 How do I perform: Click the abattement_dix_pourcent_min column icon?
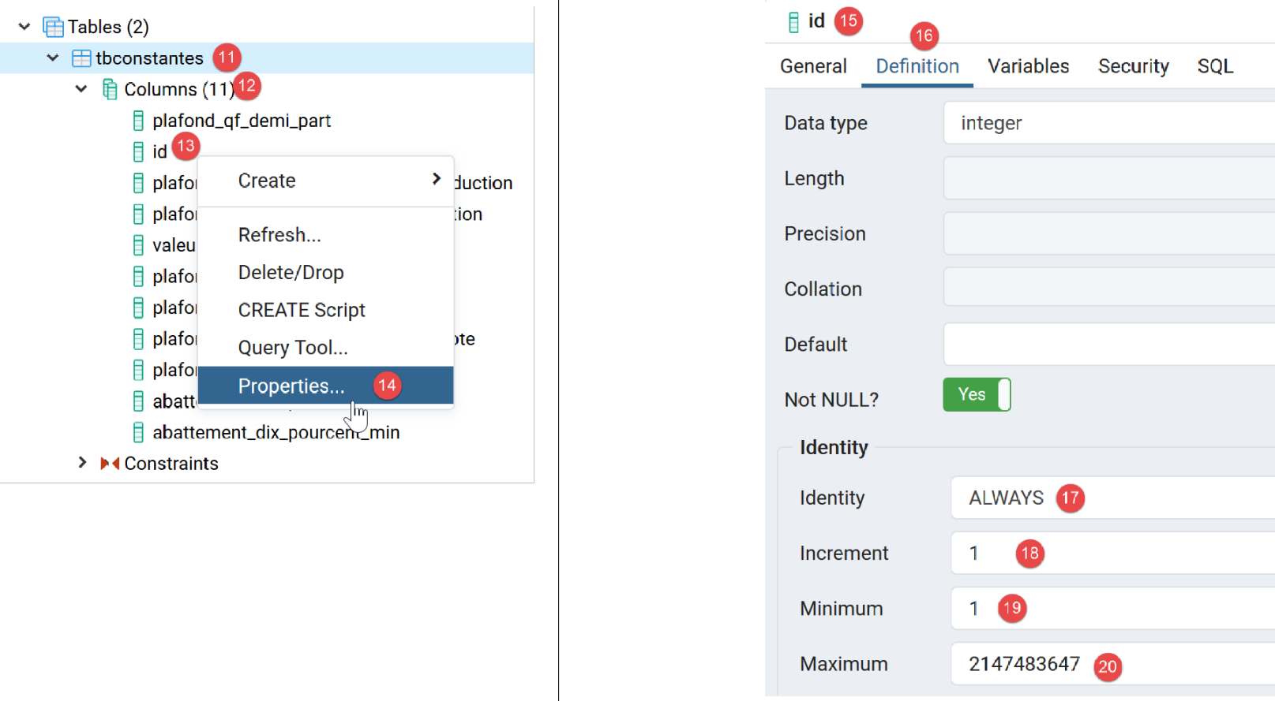[138, 432]
